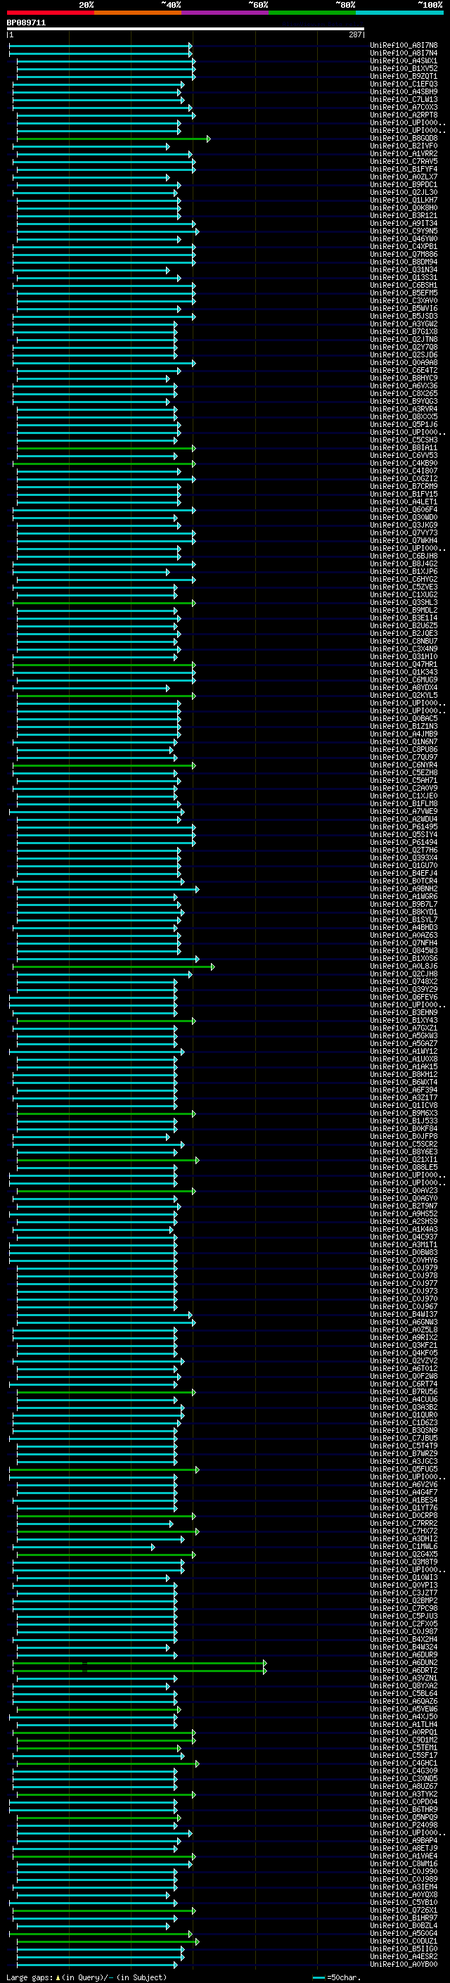The width and height of the screenshot is (450, 1983).
Task: Click the cyan 50char scale bar
Action: tap(319, 1977)
